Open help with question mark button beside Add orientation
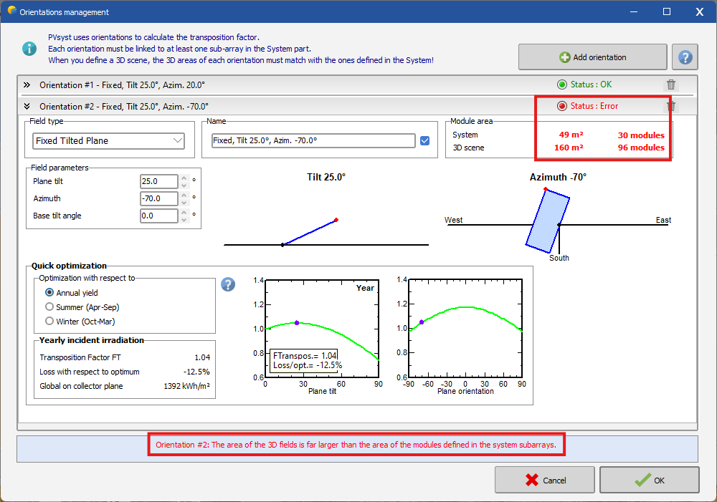This screenshot has width=717, height=502. [685, 57]
